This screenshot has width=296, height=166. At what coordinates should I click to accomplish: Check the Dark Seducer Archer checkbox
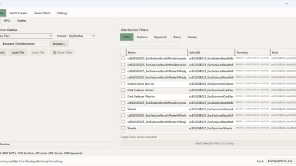click(x=123, y=90)
